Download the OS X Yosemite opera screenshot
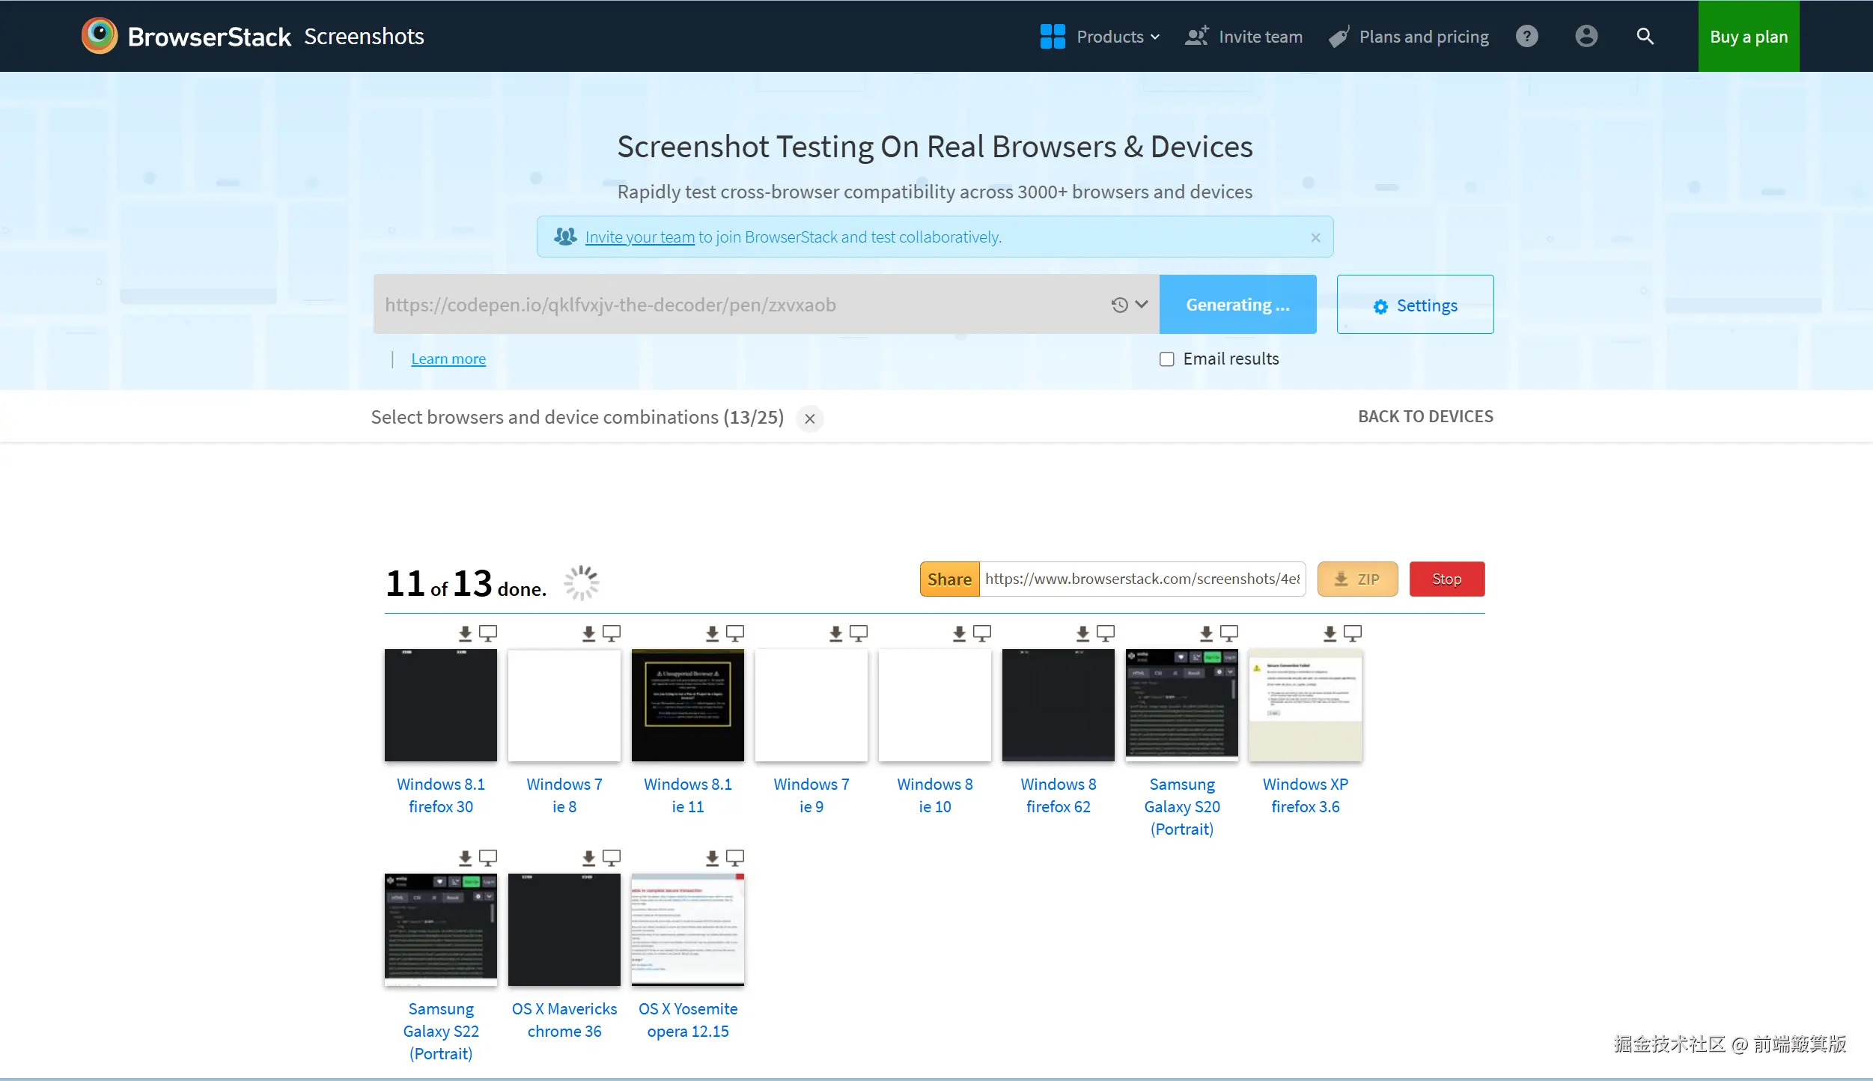 712,858
